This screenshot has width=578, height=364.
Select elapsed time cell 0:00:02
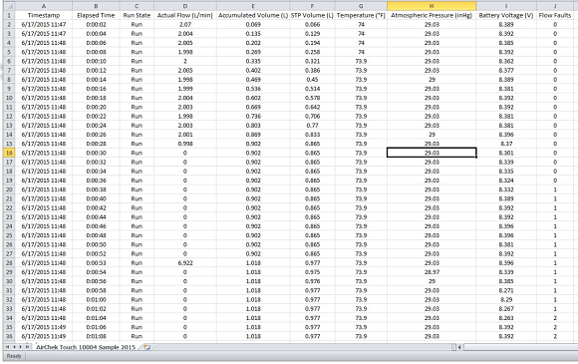(x=96, y=24)
